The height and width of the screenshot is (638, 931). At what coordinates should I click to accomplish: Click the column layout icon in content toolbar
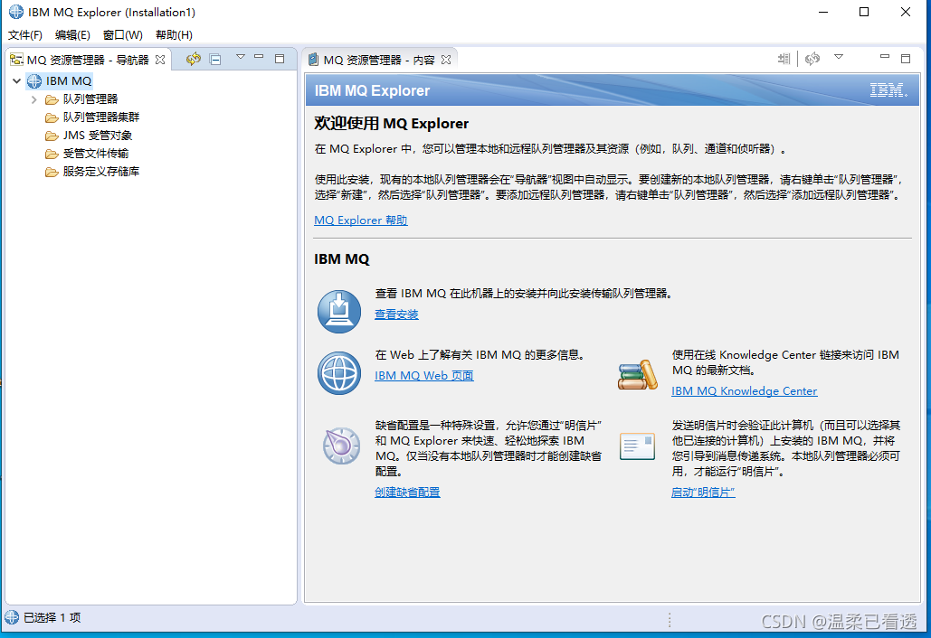pyautogui.click(x=784, y=59)
